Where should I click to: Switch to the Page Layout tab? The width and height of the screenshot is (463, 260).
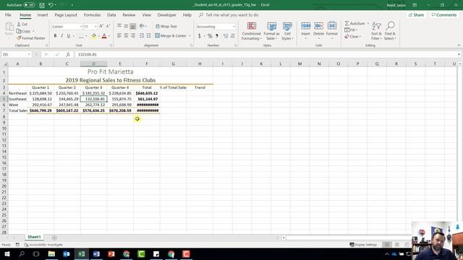click(x=66, y=14)
